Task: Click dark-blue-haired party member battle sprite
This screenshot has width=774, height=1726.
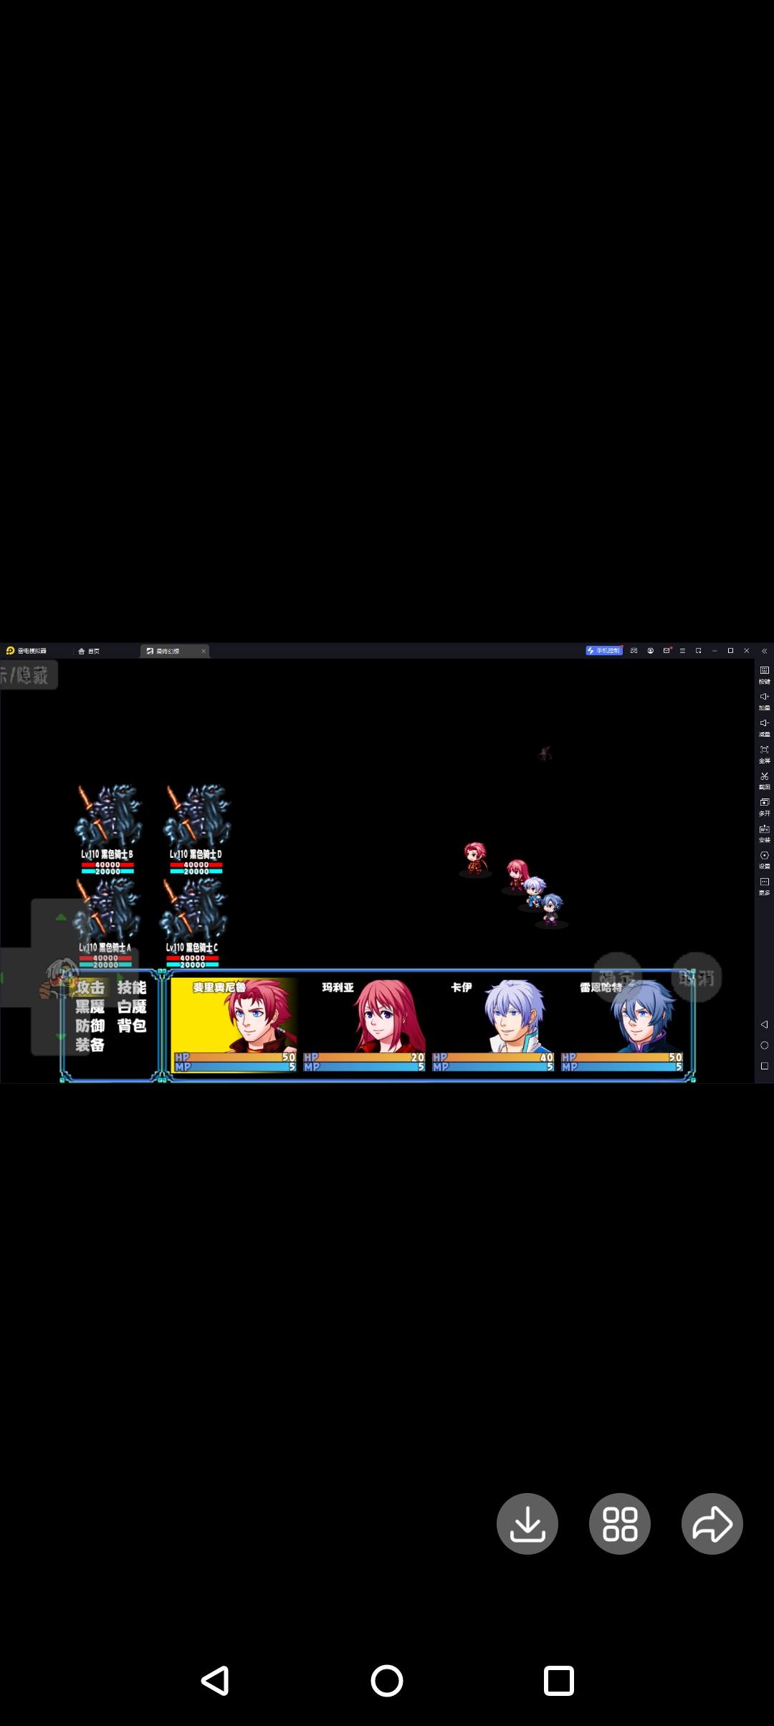Action: pyautogui.click(x=551, y=910)
